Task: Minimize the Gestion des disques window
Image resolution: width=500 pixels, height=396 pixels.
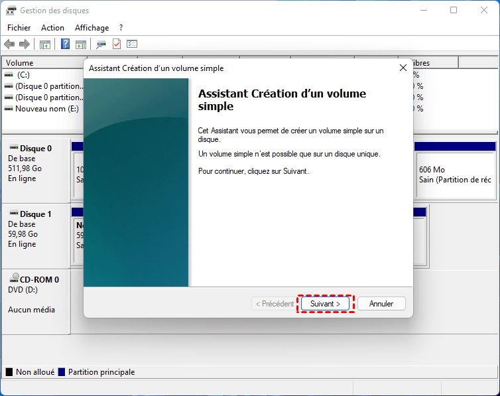Action: coord(424,10)
